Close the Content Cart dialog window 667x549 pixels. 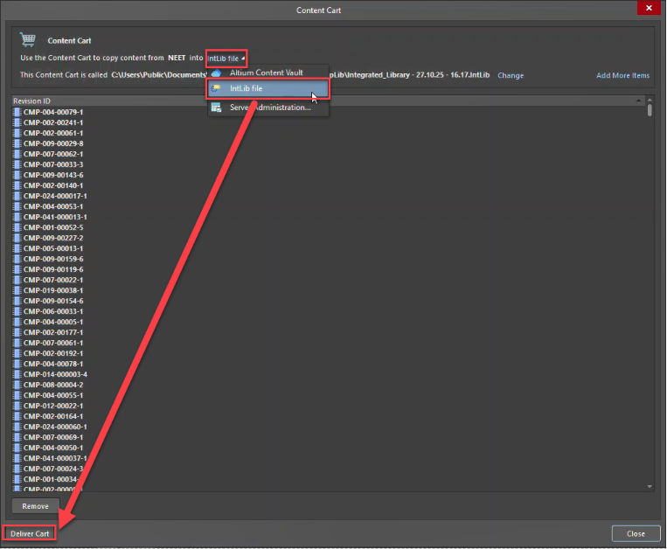(x=649, y=8)
